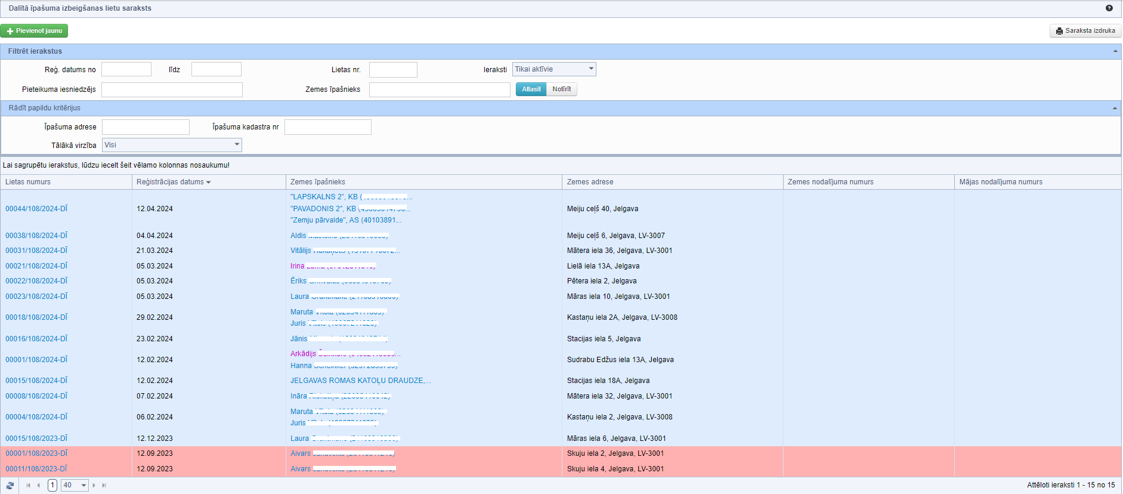1123x494 pixels.
Task: Refresh the table with reload icon
Action: [10, 486]
